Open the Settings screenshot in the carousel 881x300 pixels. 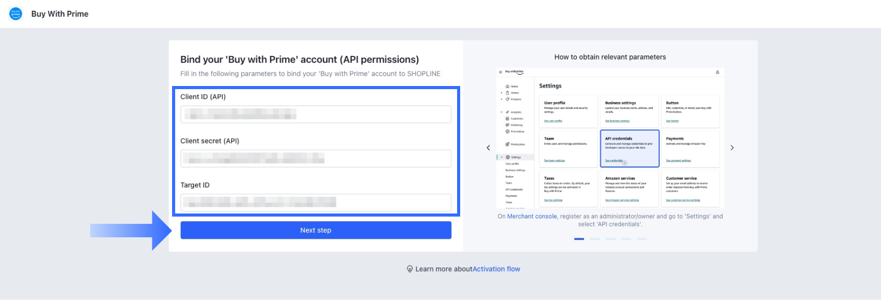[610, 138]
